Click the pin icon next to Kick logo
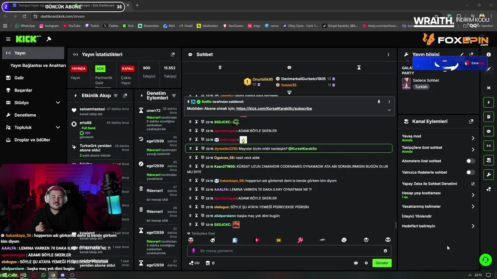The height and width of the screenshot is (279, 497). (x=49, y=39)
